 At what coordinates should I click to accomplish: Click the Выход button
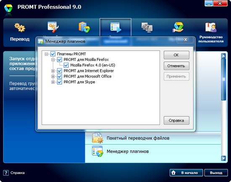(x=216, y=173)
